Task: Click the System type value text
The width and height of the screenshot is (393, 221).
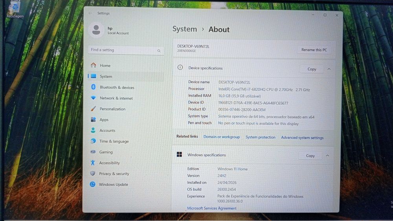Action: pyautogui.click(x=266, y=117)
